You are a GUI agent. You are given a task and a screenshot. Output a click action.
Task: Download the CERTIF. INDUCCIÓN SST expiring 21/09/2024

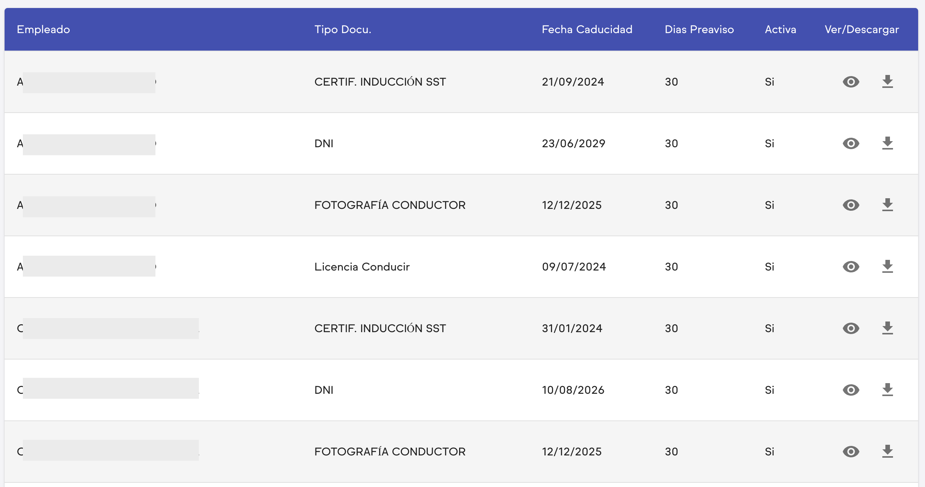coord(887,82)
